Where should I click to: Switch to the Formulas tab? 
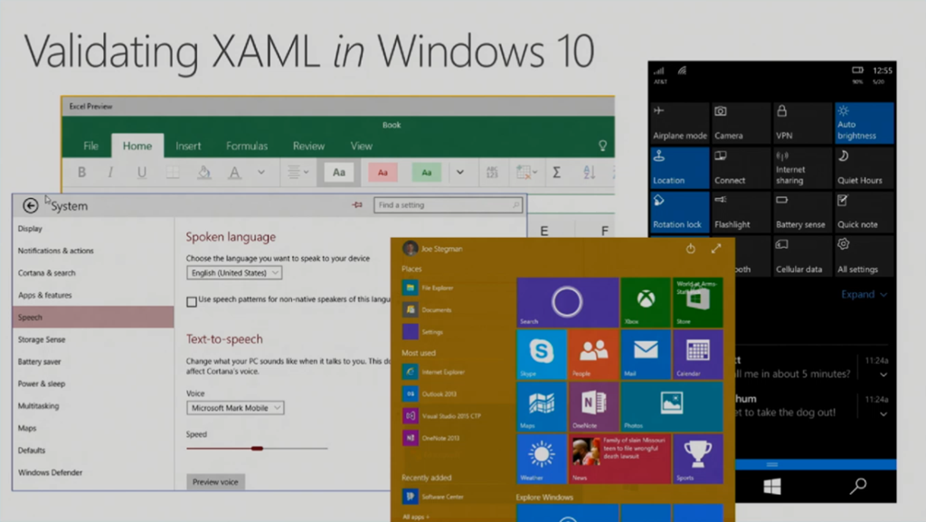(247, 146)
